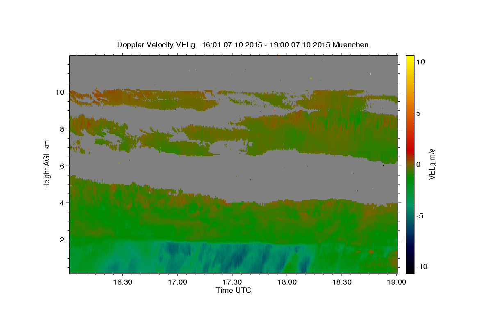Click the 19:00 time tick label
Image resolution: width=492 pixels, height=328 pixels.
click(x=396, y=282)
